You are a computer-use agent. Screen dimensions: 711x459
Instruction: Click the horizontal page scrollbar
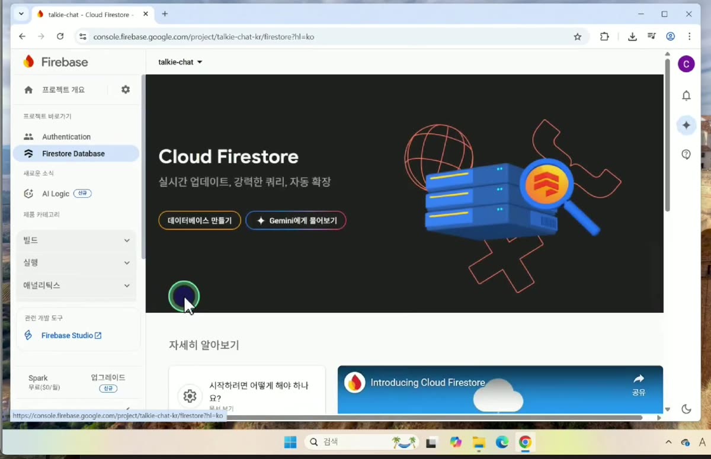click(x=433, y=418)
